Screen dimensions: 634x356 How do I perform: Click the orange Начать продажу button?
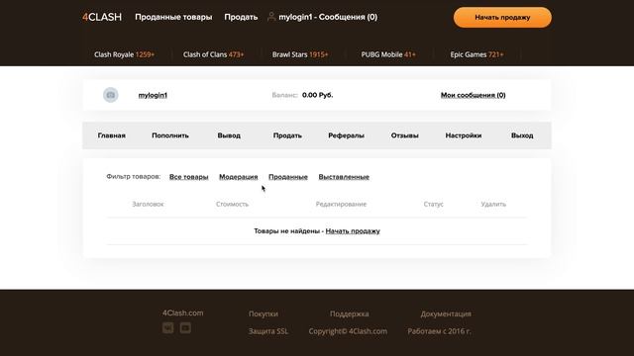[502, 18]
